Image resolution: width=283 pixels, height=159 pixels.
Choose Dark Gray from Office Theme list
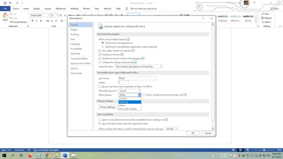coord(130,102)
